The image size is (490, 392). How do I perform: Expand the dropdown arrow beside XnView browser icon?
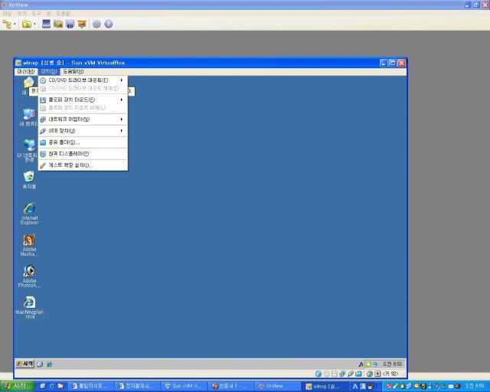click(x=15, y=24)
